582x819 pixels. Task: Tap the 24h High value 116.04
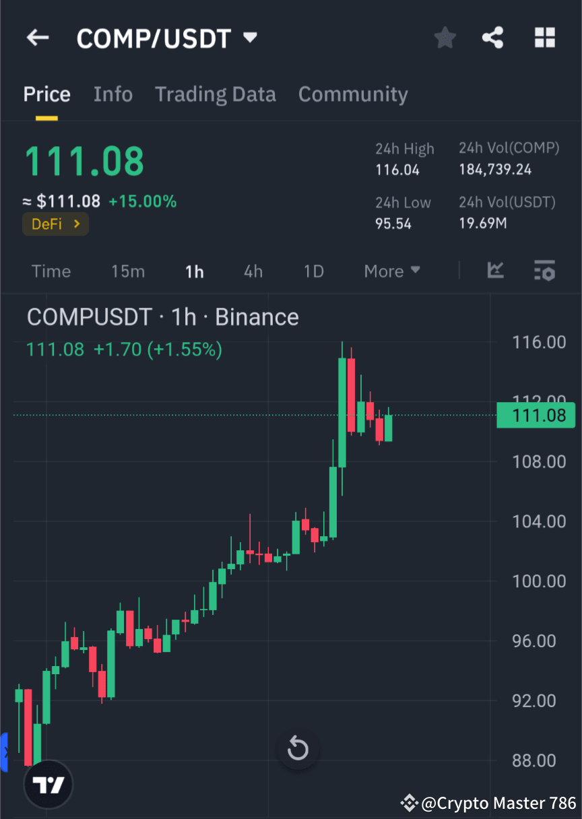(393, 170)
